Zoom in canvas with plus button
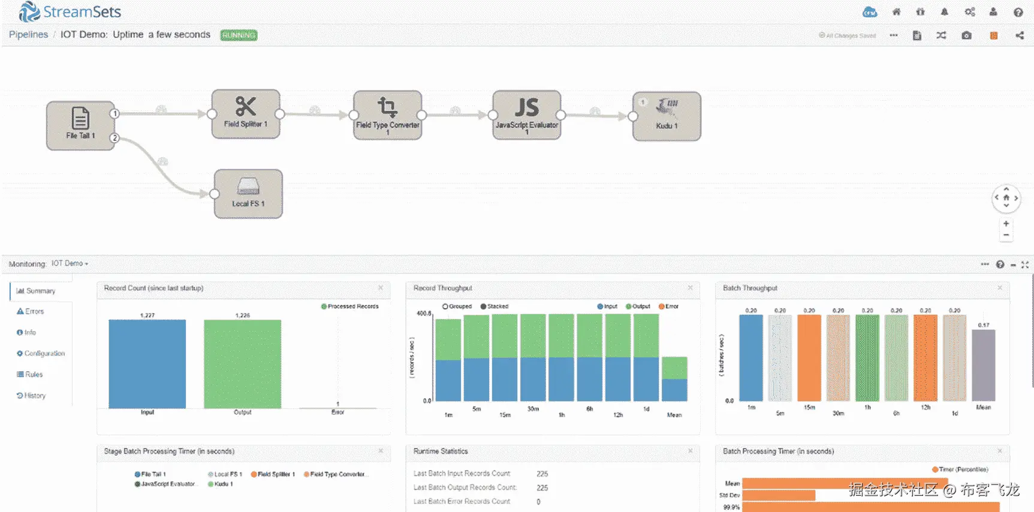Viewport: 1034px width, 512px height. click(x=1006, y=224)
